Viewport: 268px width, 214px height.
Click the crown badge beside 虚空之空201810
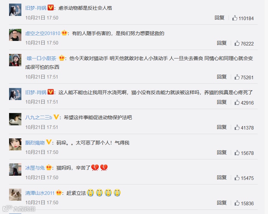pos(64,32)
